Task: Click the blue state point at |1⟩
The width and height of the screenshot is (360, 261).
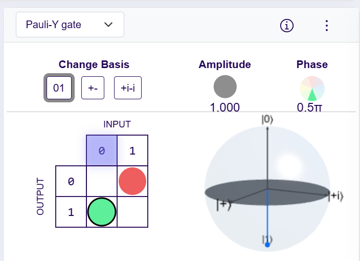Action: (x=267, y=245)
